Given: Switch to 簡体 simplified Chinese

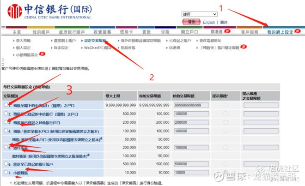Looking at the screenshot, I should (x=224, y=22).
